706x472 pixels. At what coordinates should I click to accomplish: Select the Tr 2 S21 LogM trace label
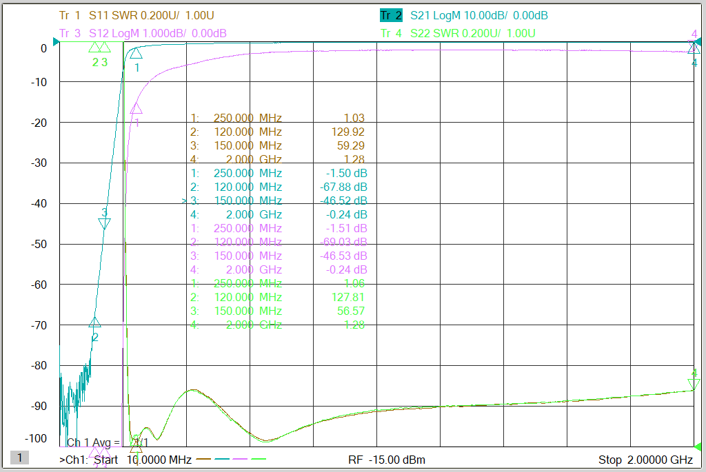pos(464,16)
